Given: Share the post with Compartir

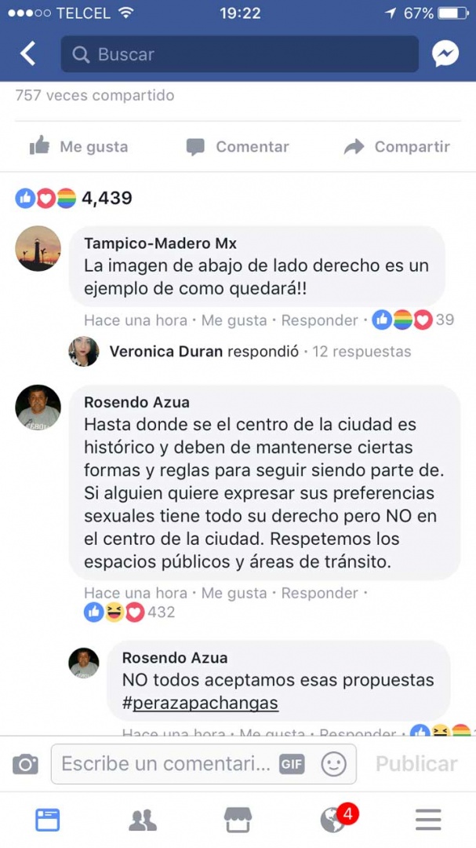Looking at the screenshot, I should [x=397, y=146].
